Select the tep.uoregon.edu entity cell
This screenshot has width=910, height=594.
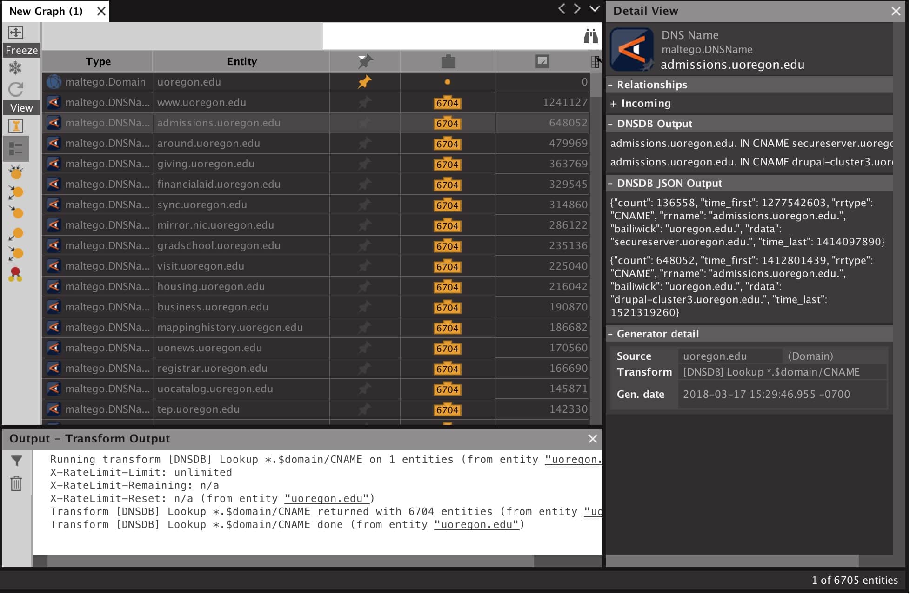241,409
